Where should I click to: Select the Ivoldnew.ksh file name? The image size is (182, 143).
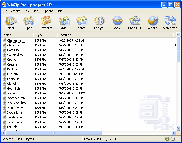[x=16, y=108]
